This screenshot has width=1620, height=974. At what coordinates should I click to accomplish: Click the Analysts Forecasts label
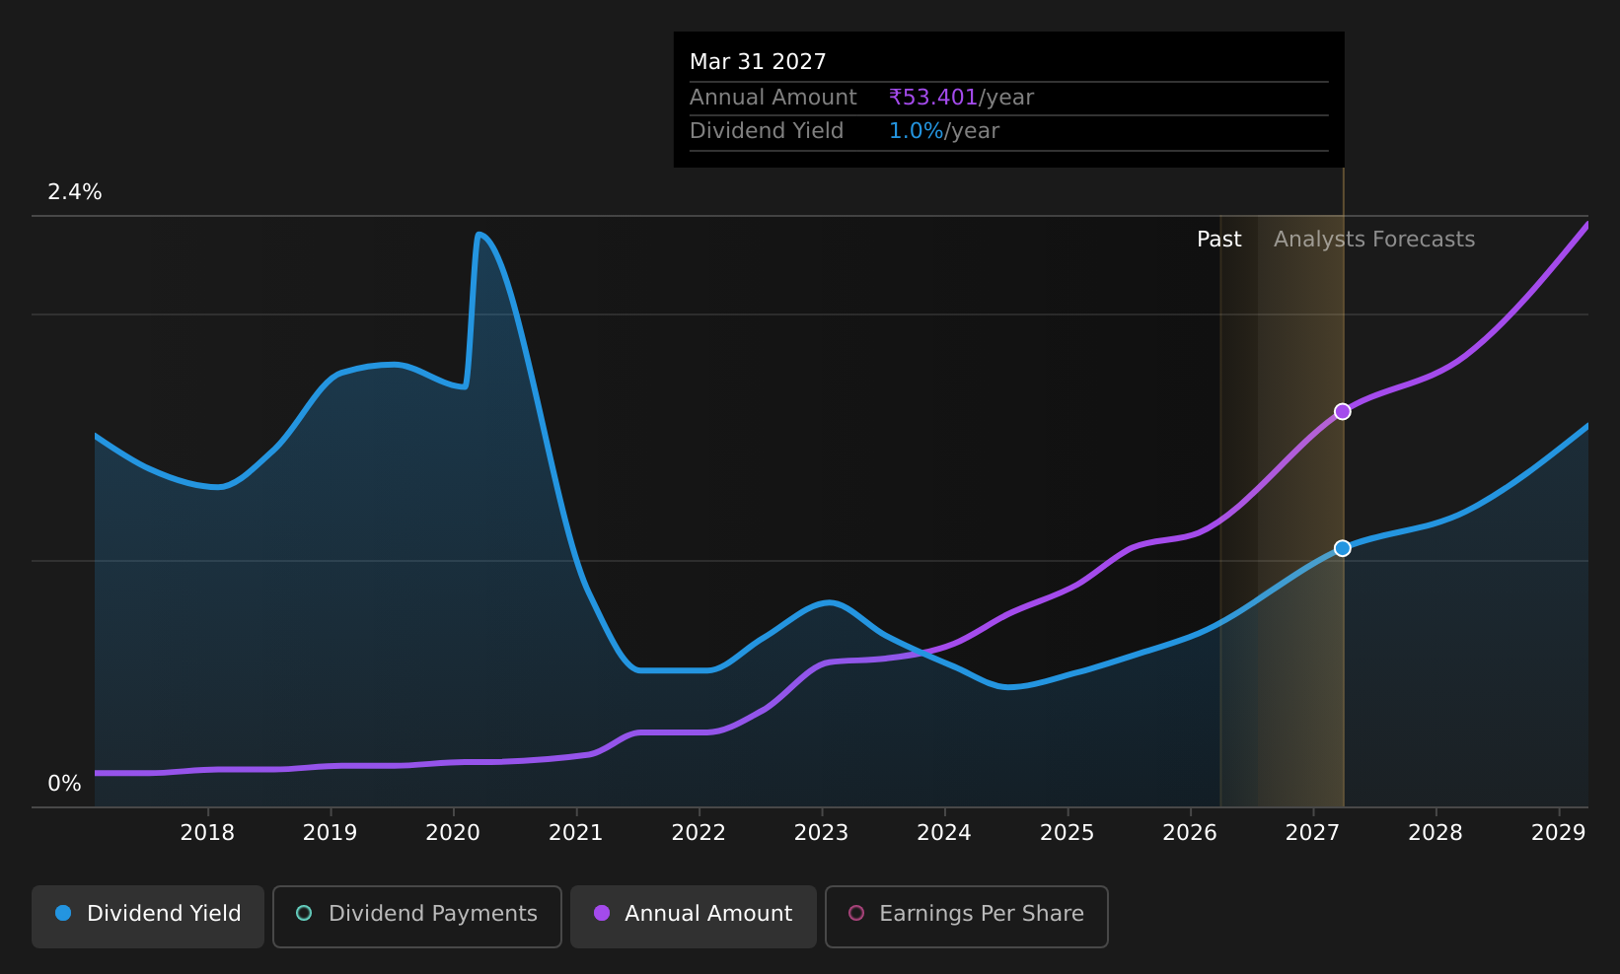point(1374,240)
